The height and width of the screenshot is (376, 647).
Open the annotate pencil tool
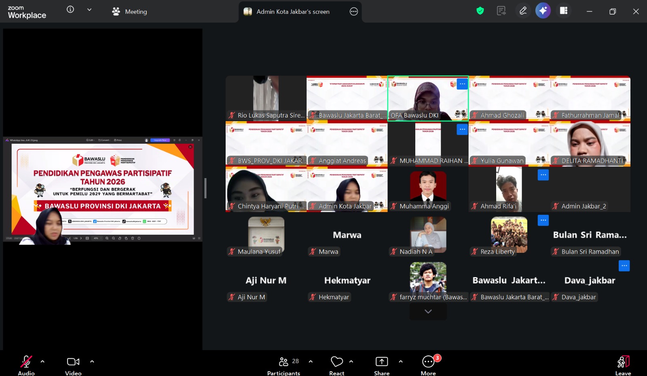[523, 11]
